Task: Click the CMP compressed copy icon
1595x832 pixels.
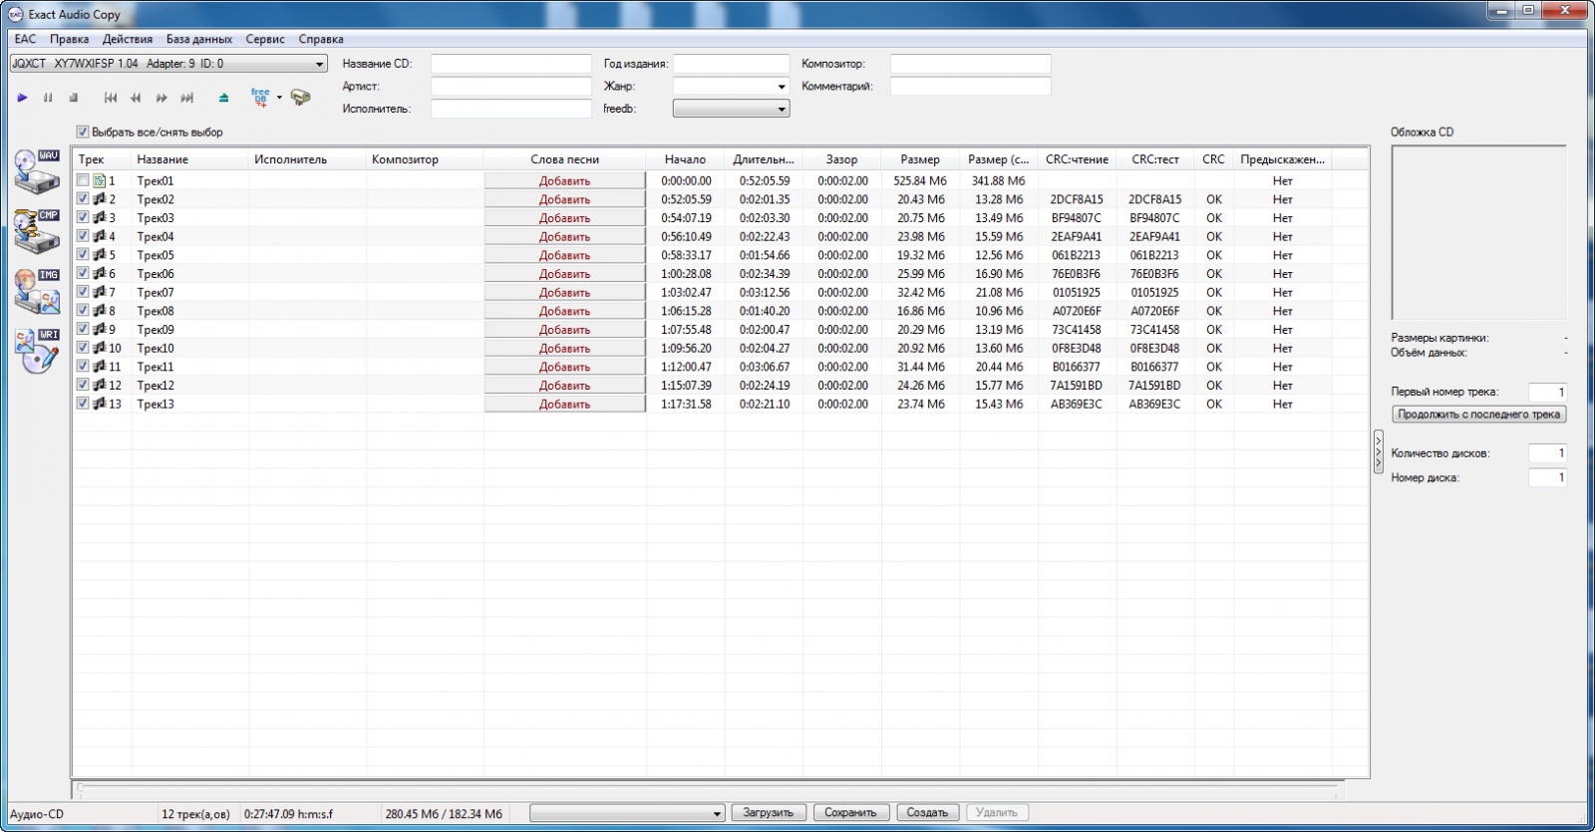Action: coord(38,231)
